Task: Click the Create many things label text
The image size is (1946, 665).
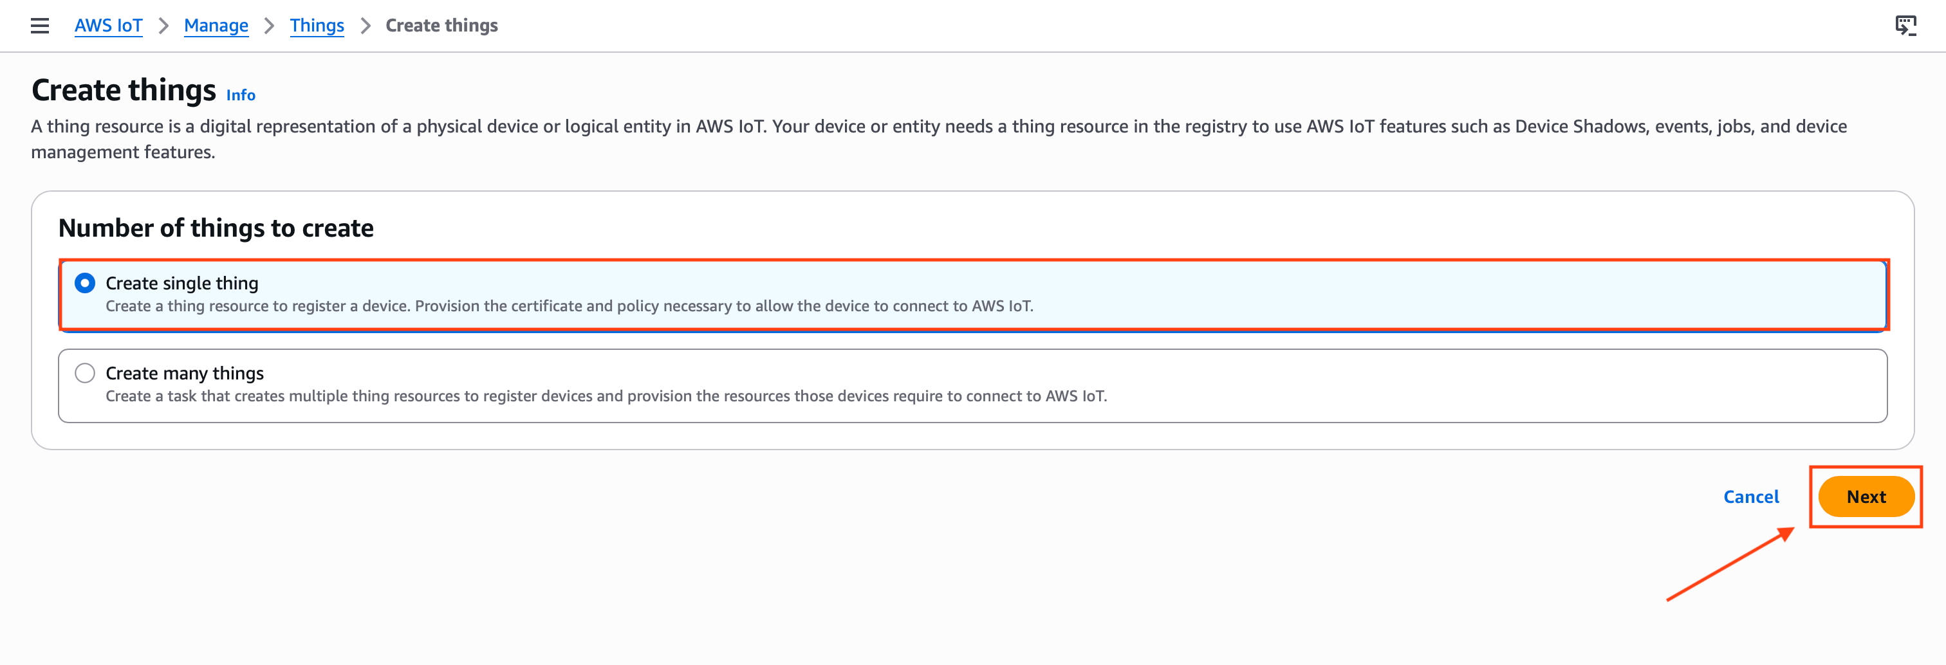Action: click(x=185, y=372)
